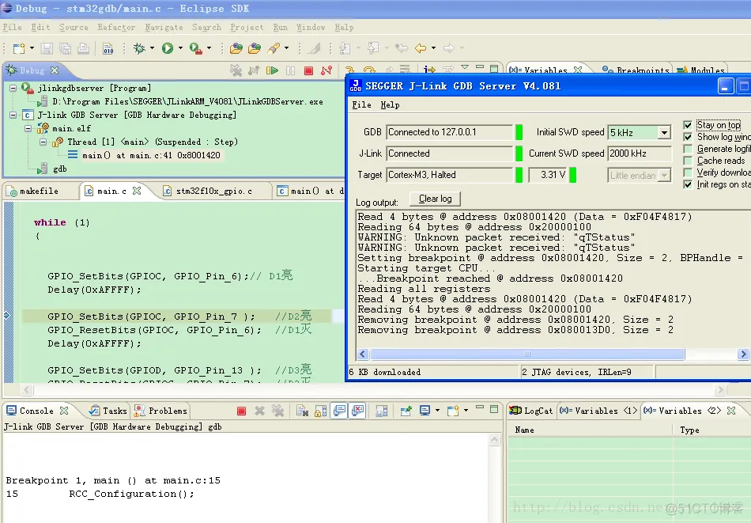Viewport: 751px width, 523px height.
Task: Click the Forward navigation arrow
Action: click(x=449, y=48)
